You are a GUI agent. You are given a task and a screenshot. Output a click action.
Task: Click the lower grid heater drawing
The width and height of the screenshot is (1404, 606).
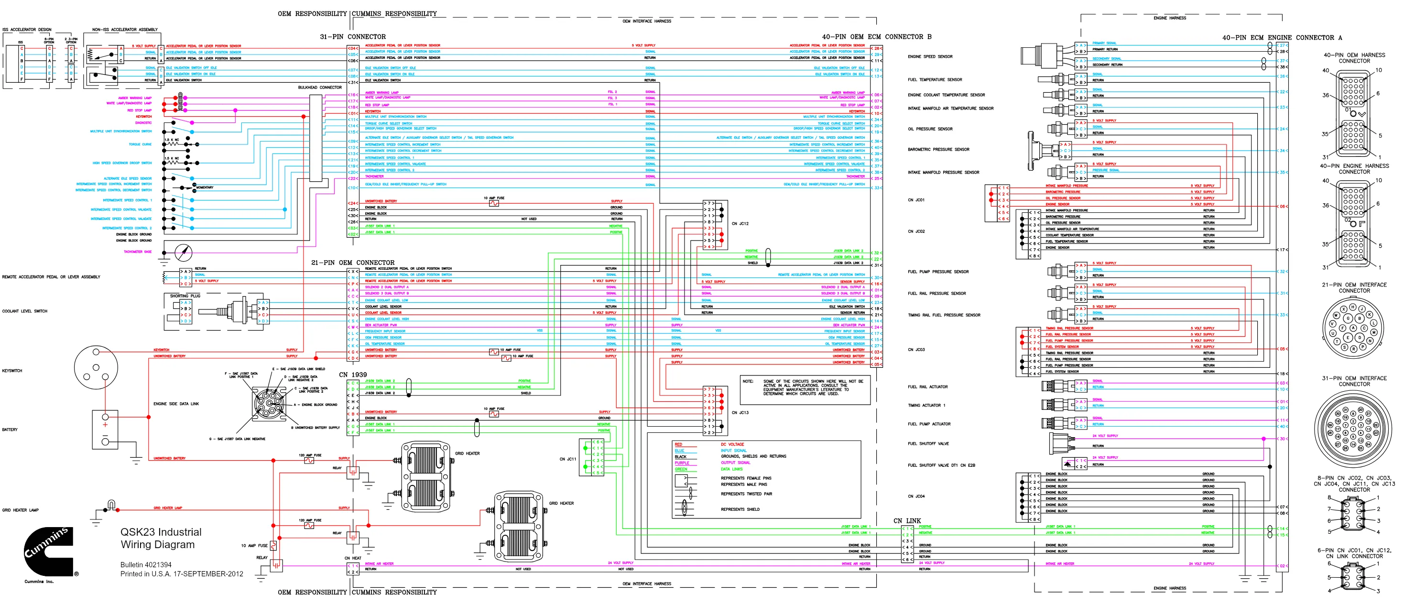click(x=519, y=526)
